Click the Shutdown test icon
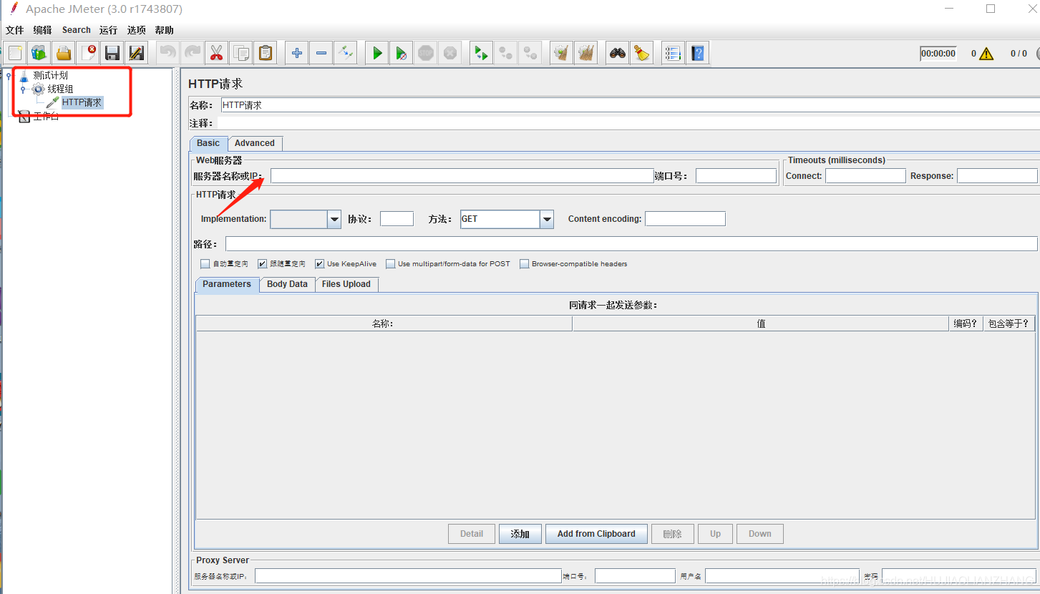1040x594 pixels. pos(450,53)
